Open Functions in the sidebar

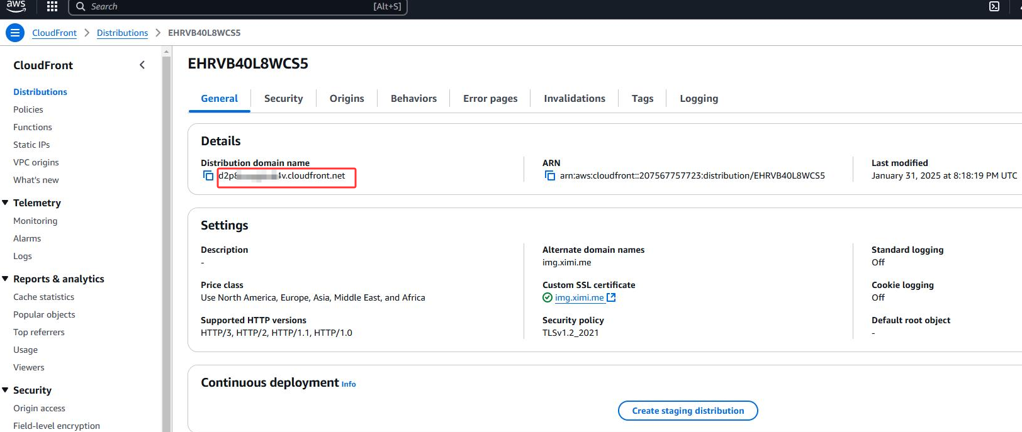[33, 127]
